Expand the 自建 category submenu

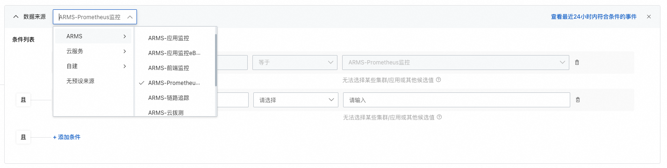tap(93, 66)
